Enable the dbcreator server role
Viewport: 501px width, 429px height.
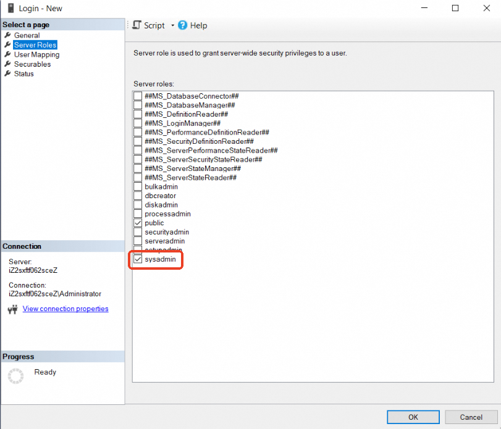[x=138, y=196]
